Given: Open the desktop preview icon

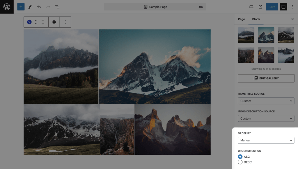Looking at the screenshot, I should tap(251, 7).
